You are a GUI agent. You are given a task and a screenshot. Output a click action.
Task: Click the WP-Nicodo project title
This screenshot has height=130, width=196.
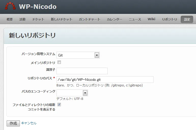(x=38, y=7)
